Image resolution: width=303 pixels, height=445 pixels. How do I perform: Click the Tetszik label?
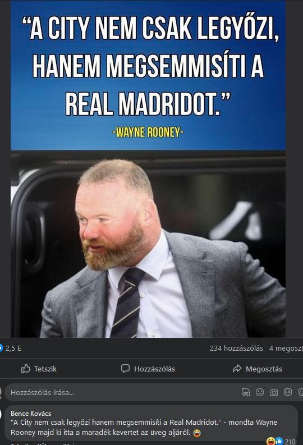point(45,369)
